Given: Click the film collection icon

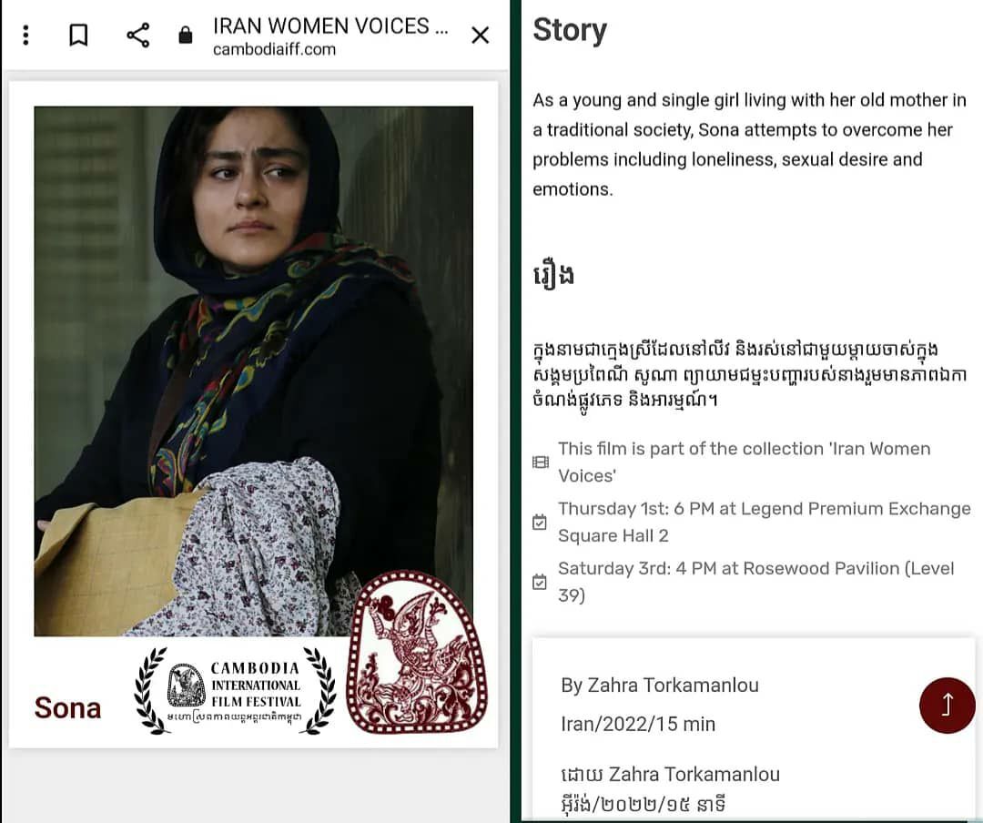Looking at the screenshot, I should point(541,462).
